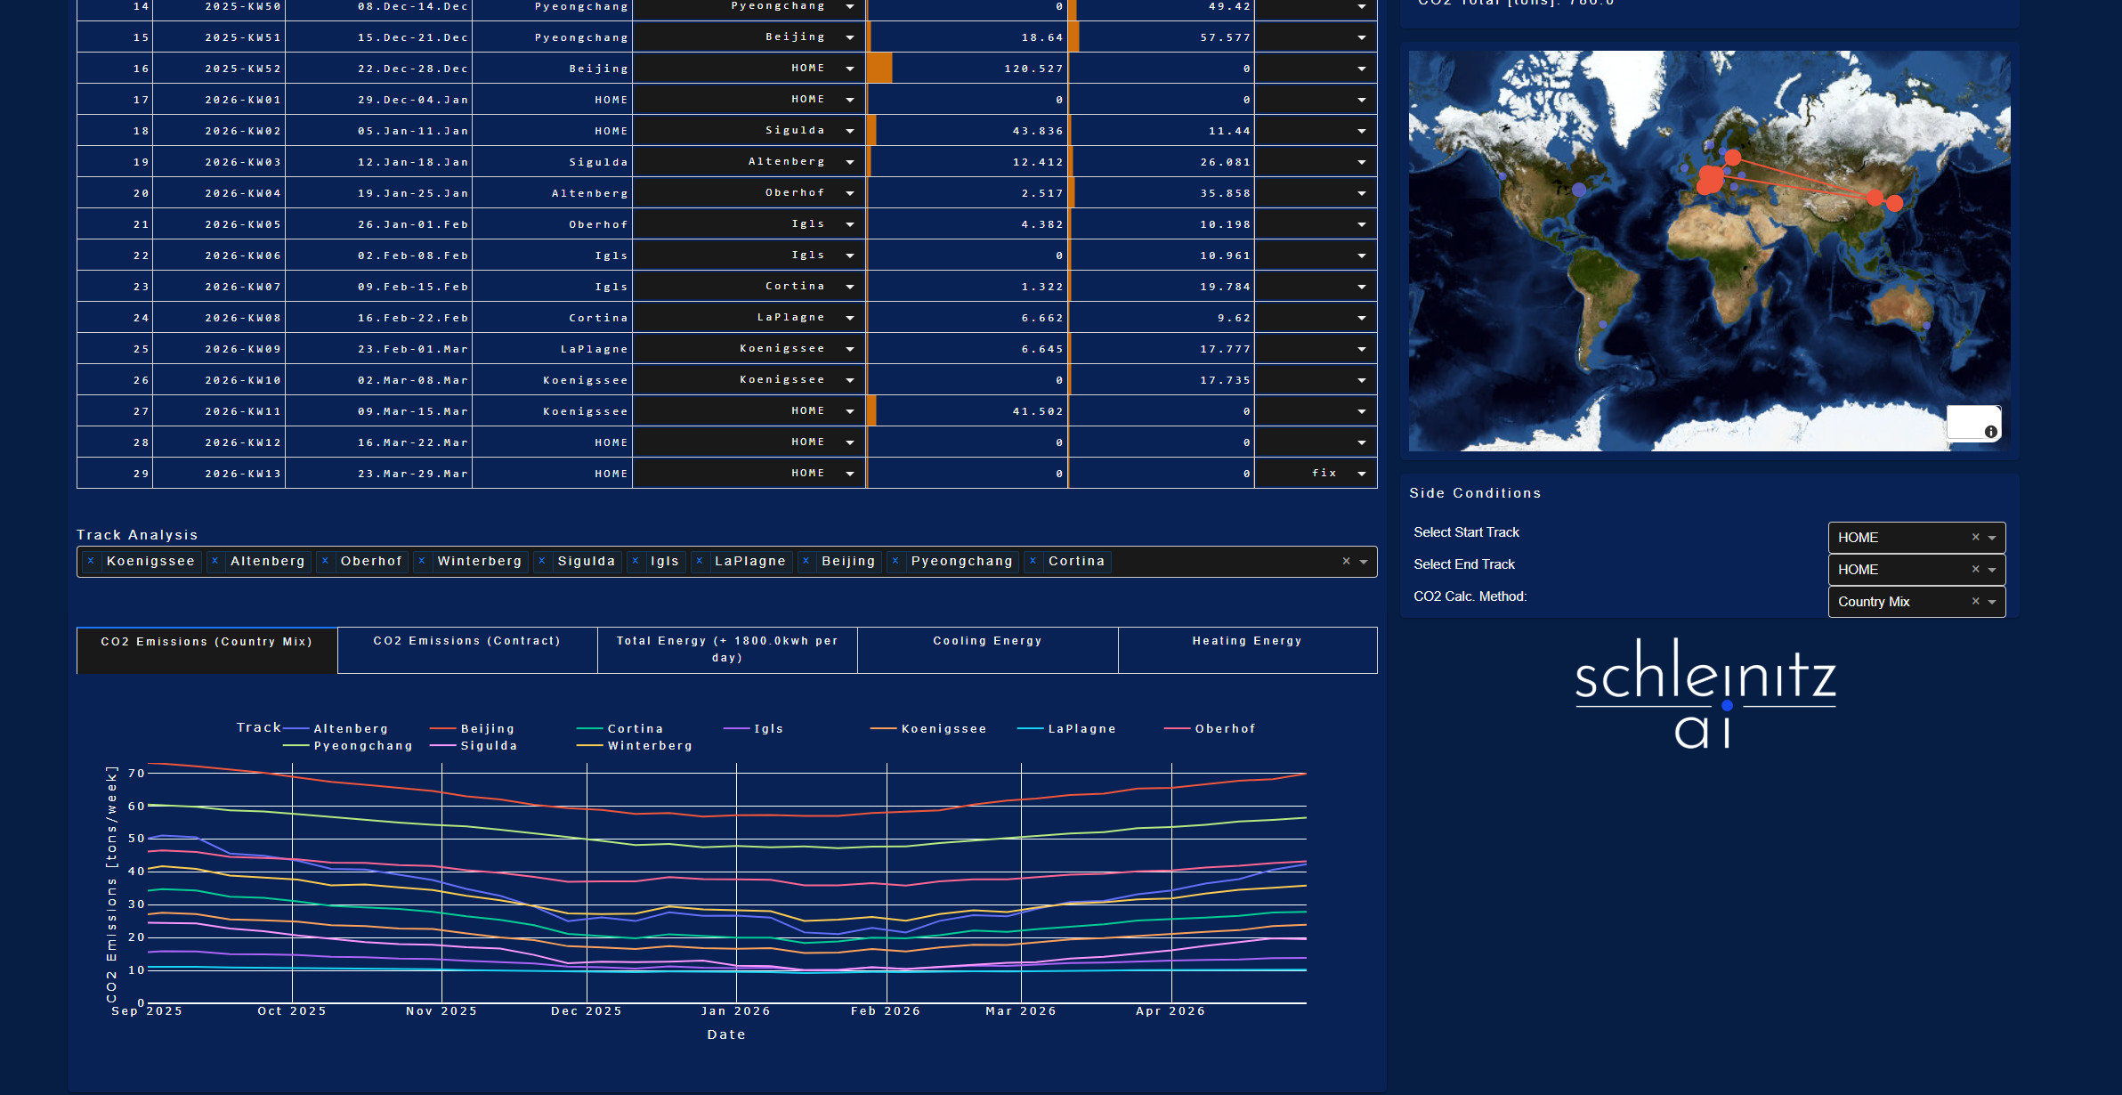Image resolution: width=2122 pixels, height=1095 pixels.
Task: Click the map info icon
Action: 1991,432
